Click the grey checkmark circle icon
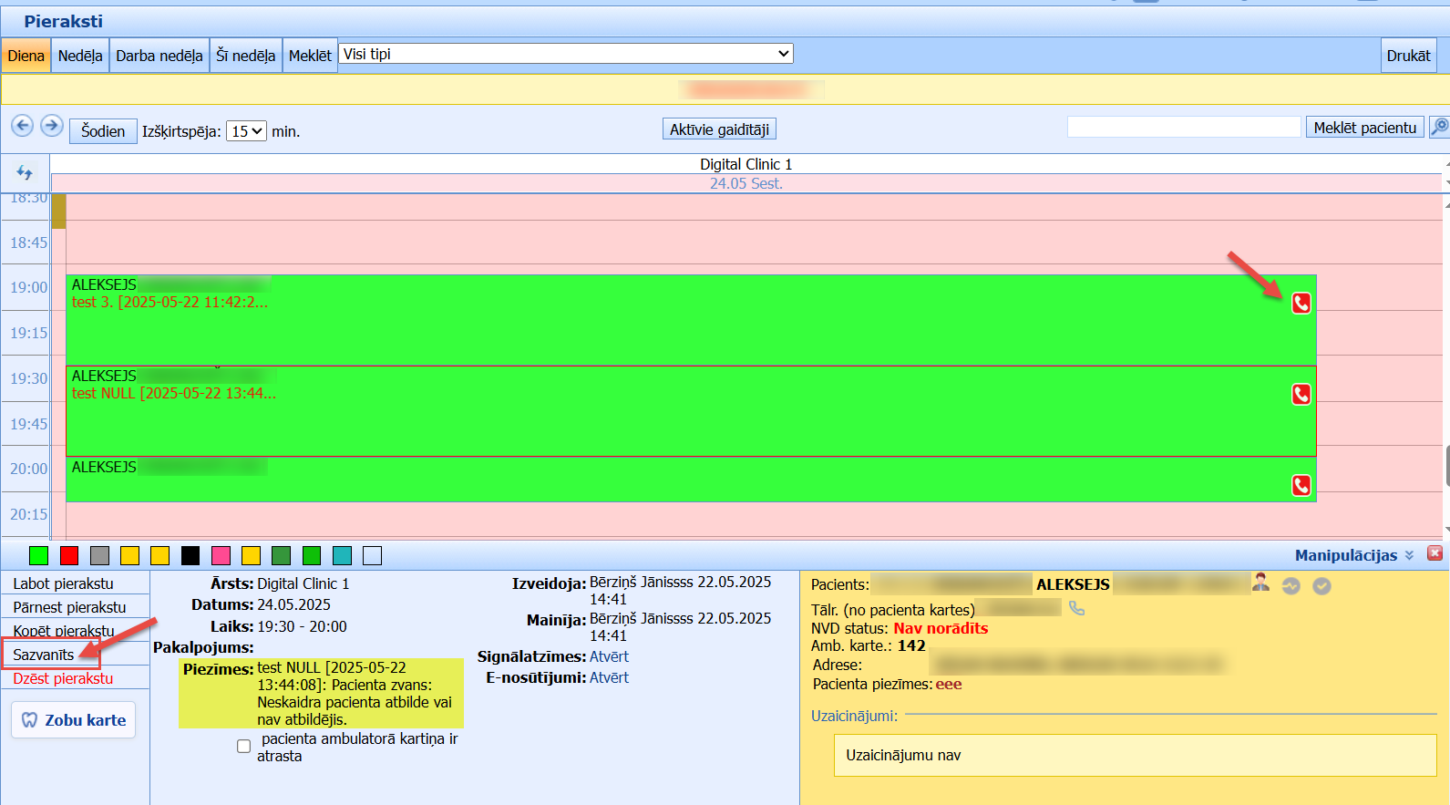 tap(1321, 586)
